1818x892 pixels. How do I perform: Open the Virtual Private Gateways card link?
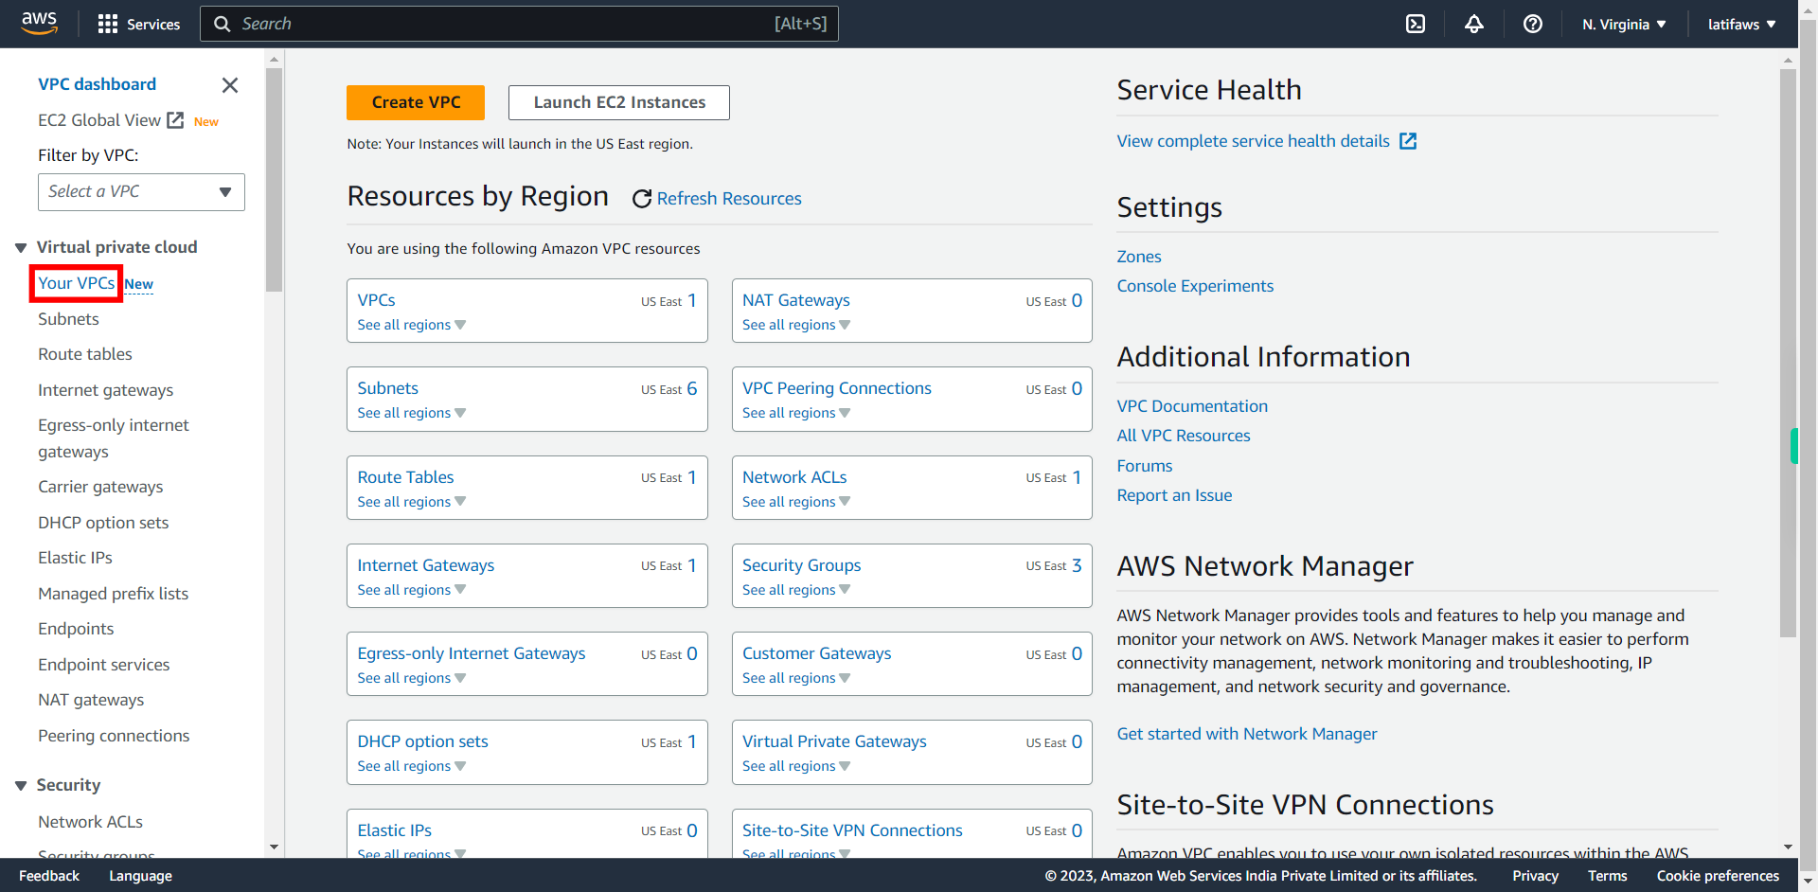(834, 741)
